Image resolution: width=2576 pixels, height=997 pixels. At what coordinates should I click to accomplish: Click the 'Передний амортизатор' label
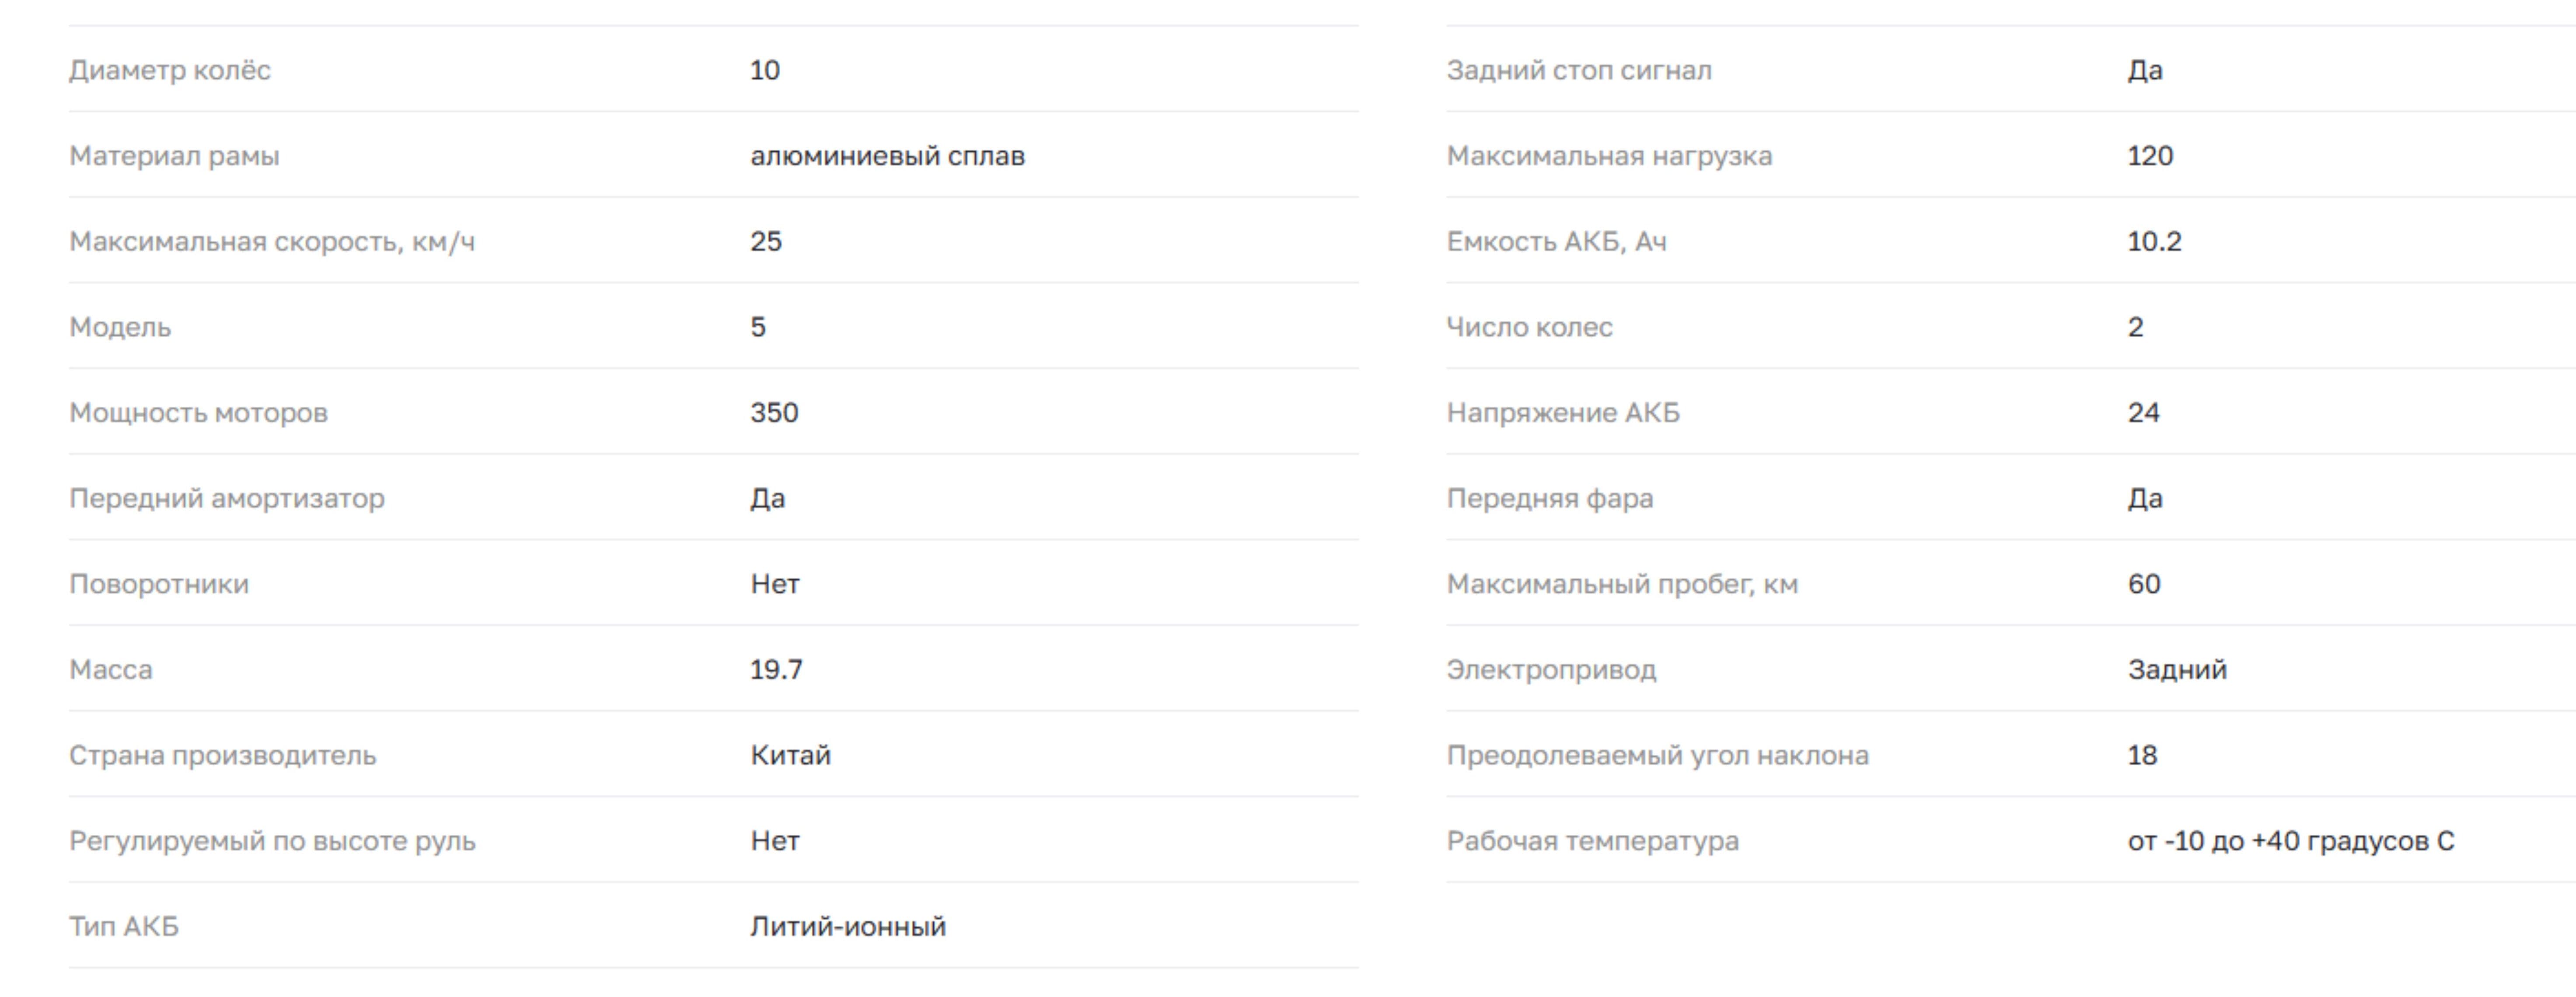[227, 498]
